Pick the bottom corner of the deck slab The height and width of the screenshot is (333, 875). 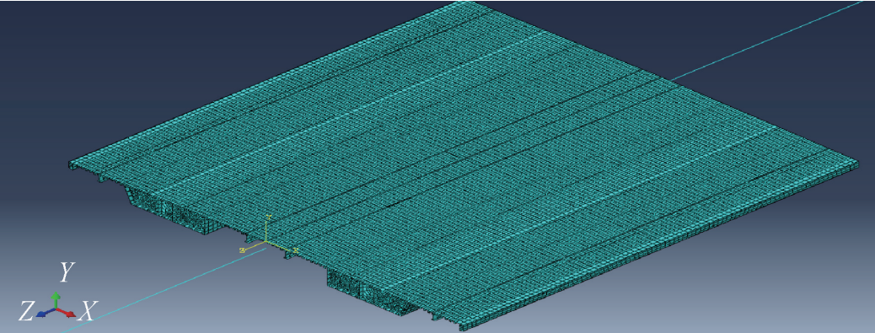point(461,328)
